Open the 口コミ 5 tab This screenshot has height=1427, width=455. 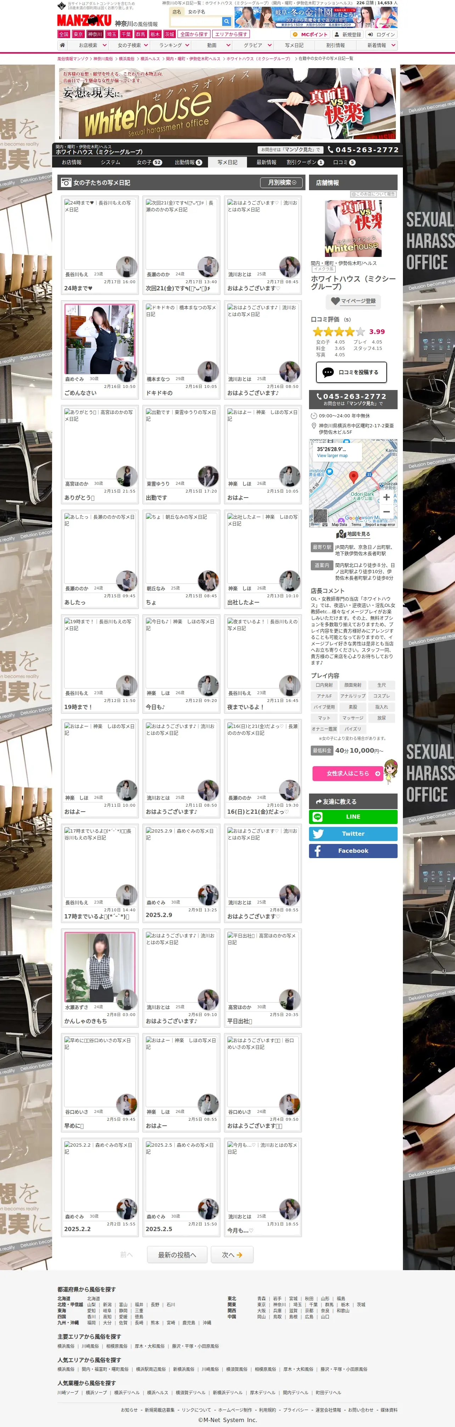point(344,162)
